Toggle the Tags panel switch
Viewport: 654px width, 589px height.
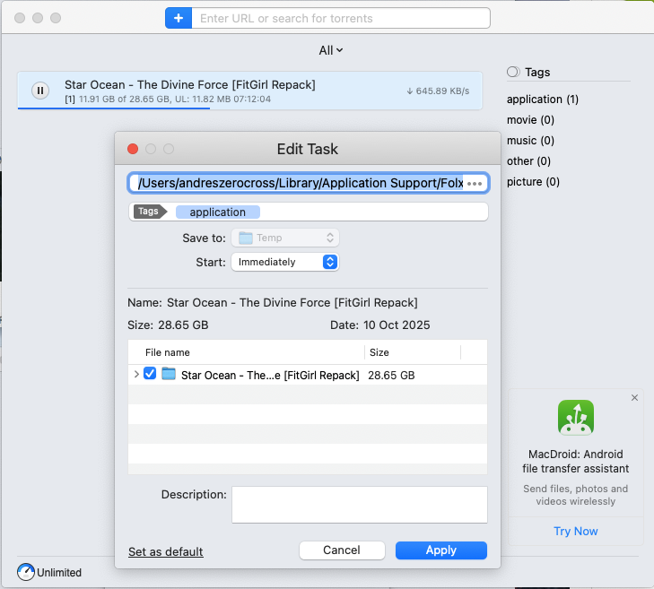click(513, 72)
